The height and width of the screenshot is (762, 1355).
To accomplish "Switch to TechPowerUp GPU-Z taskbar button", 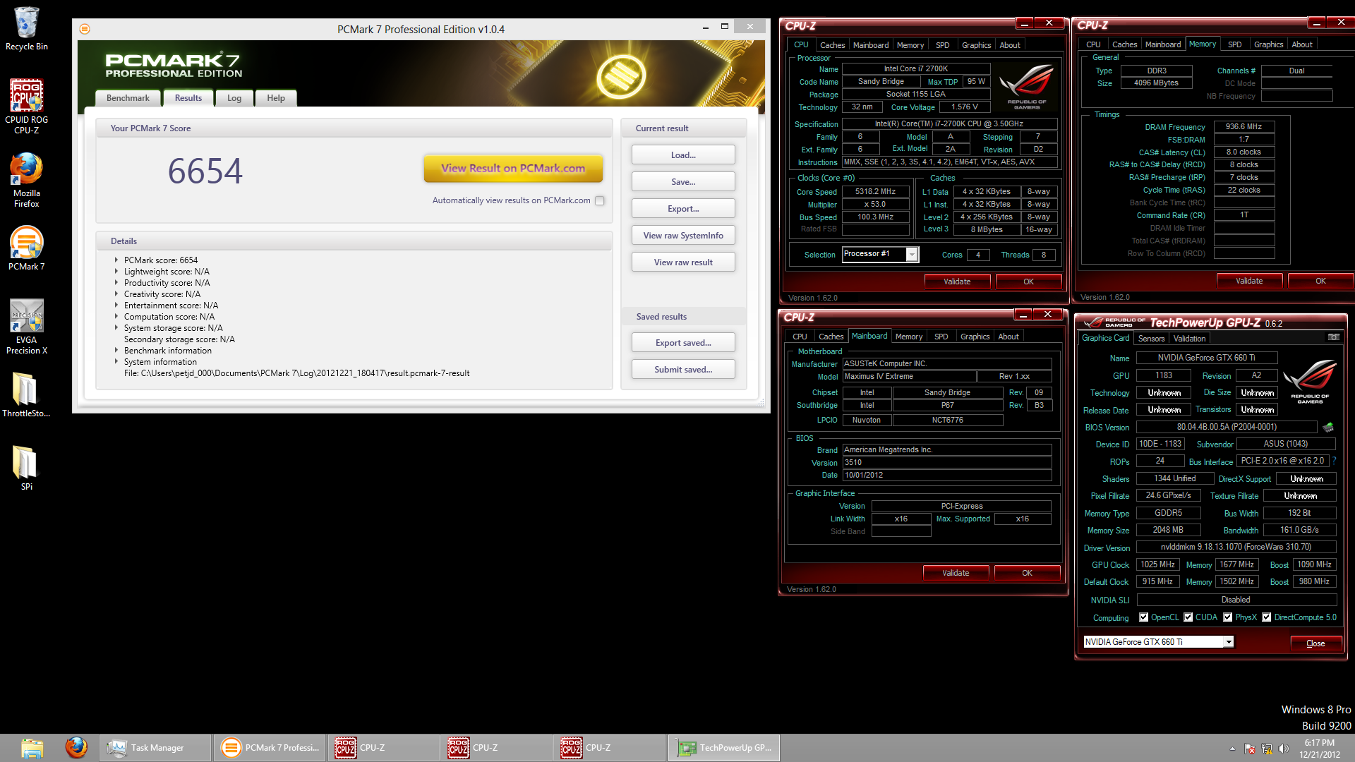I will click(724, 748).
